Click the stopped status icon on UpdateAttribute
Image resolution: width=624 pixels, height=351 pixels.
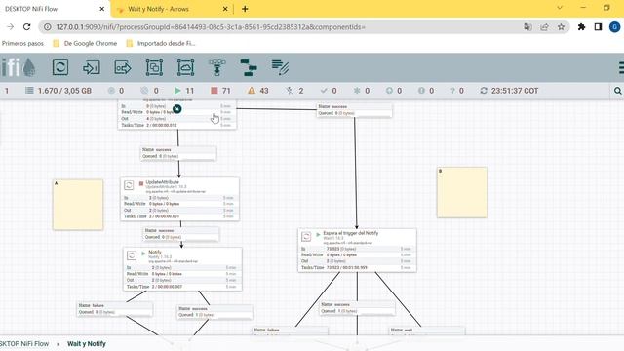pyautogui.click(x=140, y=184)
